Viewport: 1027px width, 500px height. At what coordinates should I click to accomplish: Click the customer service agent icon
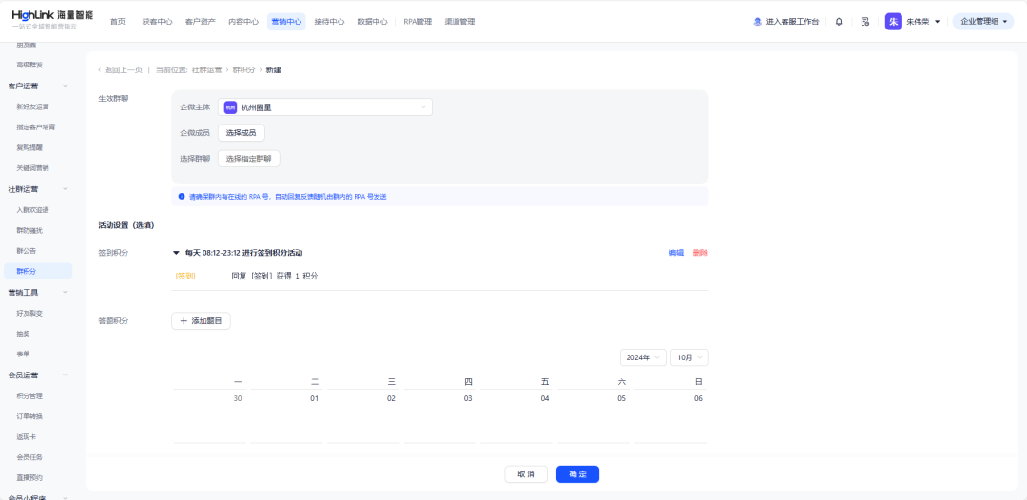[x=758, y=22]
